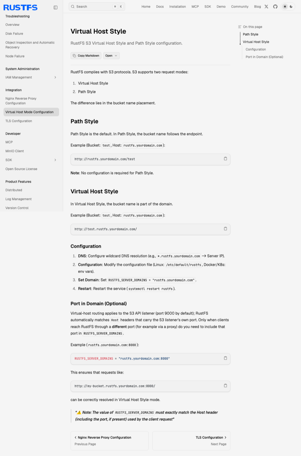Switch to dark theme moon toggle
Screen dimensions: 301x456
coord(291,7)
